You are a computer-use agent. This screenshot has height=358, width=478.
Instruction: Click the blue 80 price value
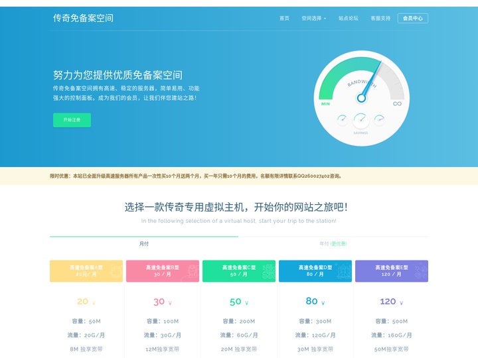pos(311,301)
